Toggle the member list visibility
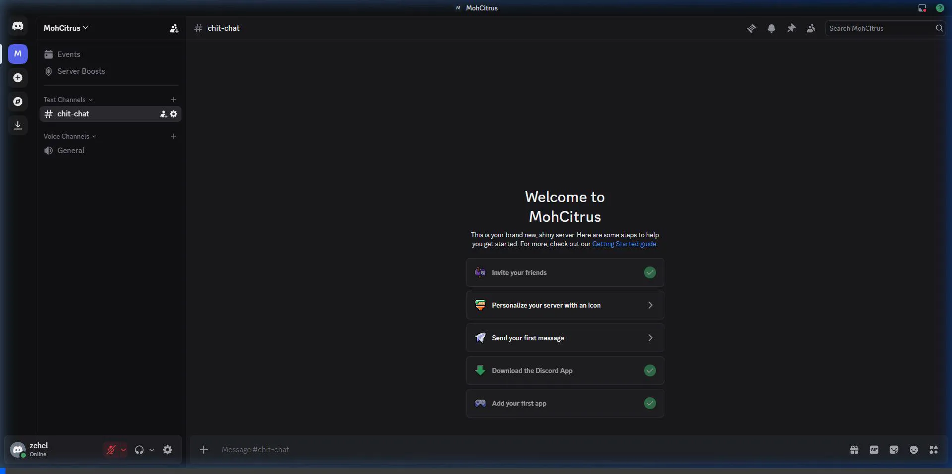This screenshot has width=952, height=474. point(811,28)
